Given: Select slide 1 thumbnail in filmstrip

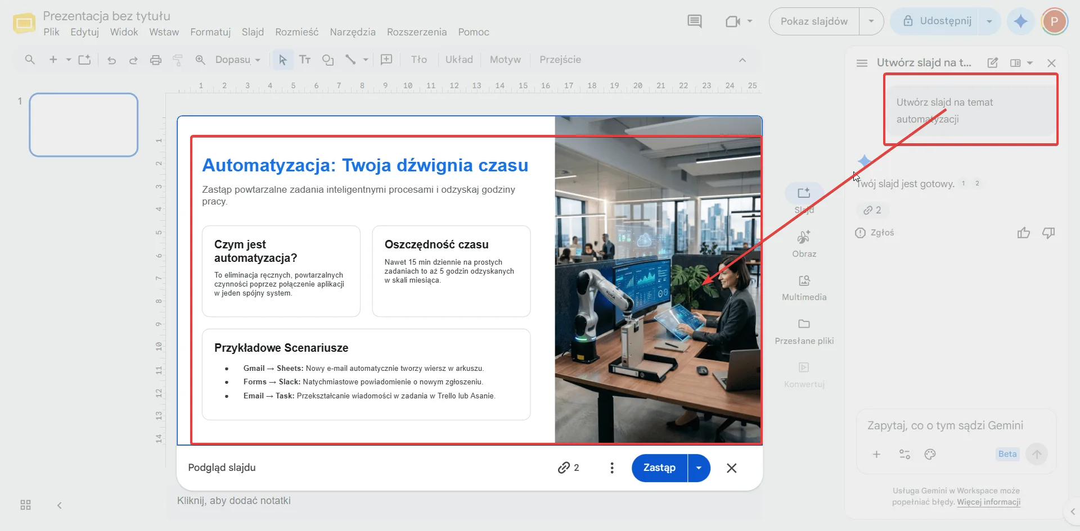Looking at the screenshot, I should (x=84, y=125).
